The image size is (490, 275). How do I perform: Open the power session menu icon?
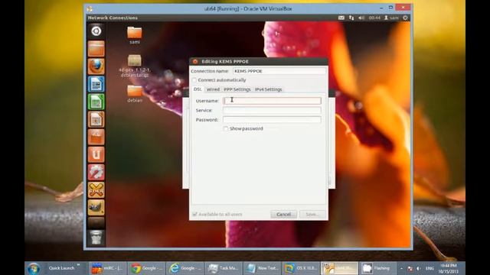pyautogui.click(x=405, y=18)
